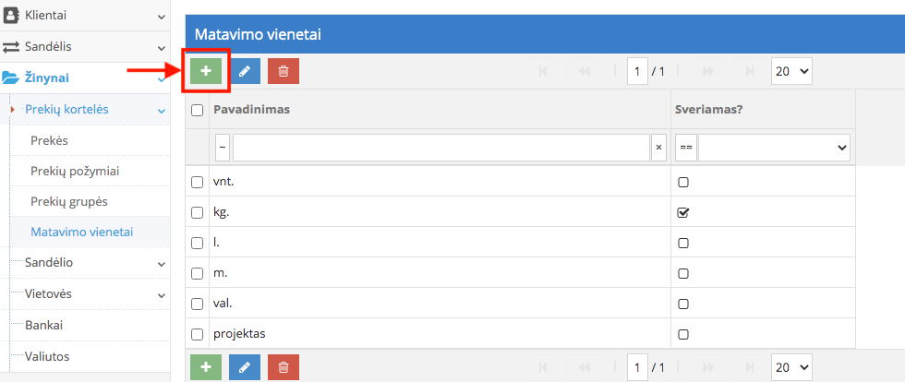The image size is (905, 382).
Task: Select the projektas row checkbox
Action: click(x=197, y=334)
